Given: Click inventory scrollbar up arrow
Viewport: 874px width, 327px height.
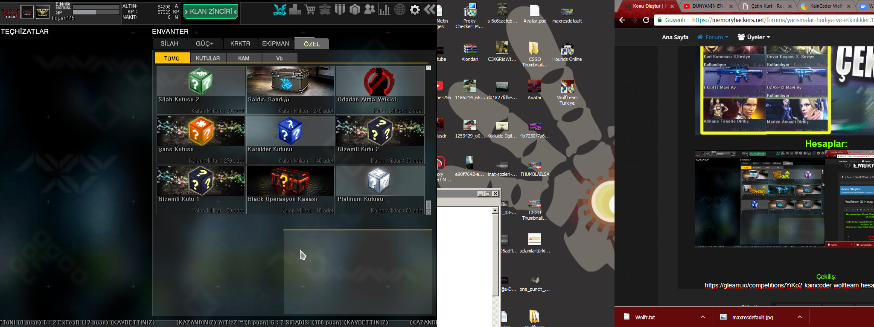Looking at the screenshot, I should tap(429, 68).
